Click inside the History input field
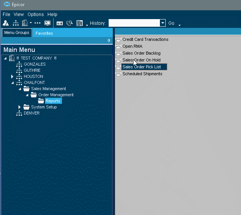241x215 pixels. click(x=134, y=23)
